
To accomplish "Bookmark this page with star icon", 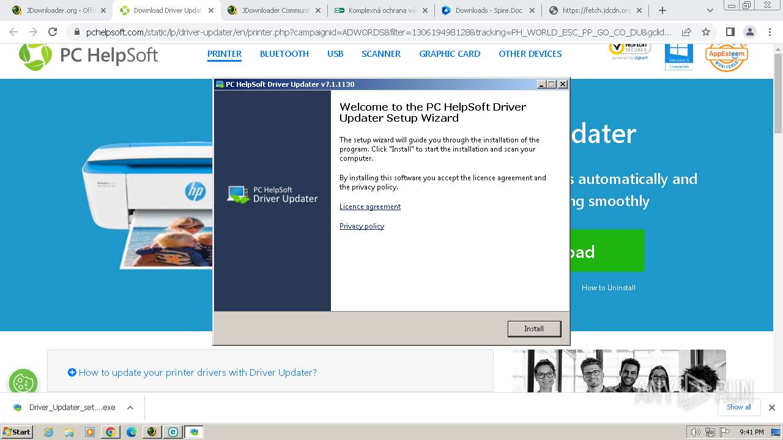I will pyautogui.click(x=706, y=32).
